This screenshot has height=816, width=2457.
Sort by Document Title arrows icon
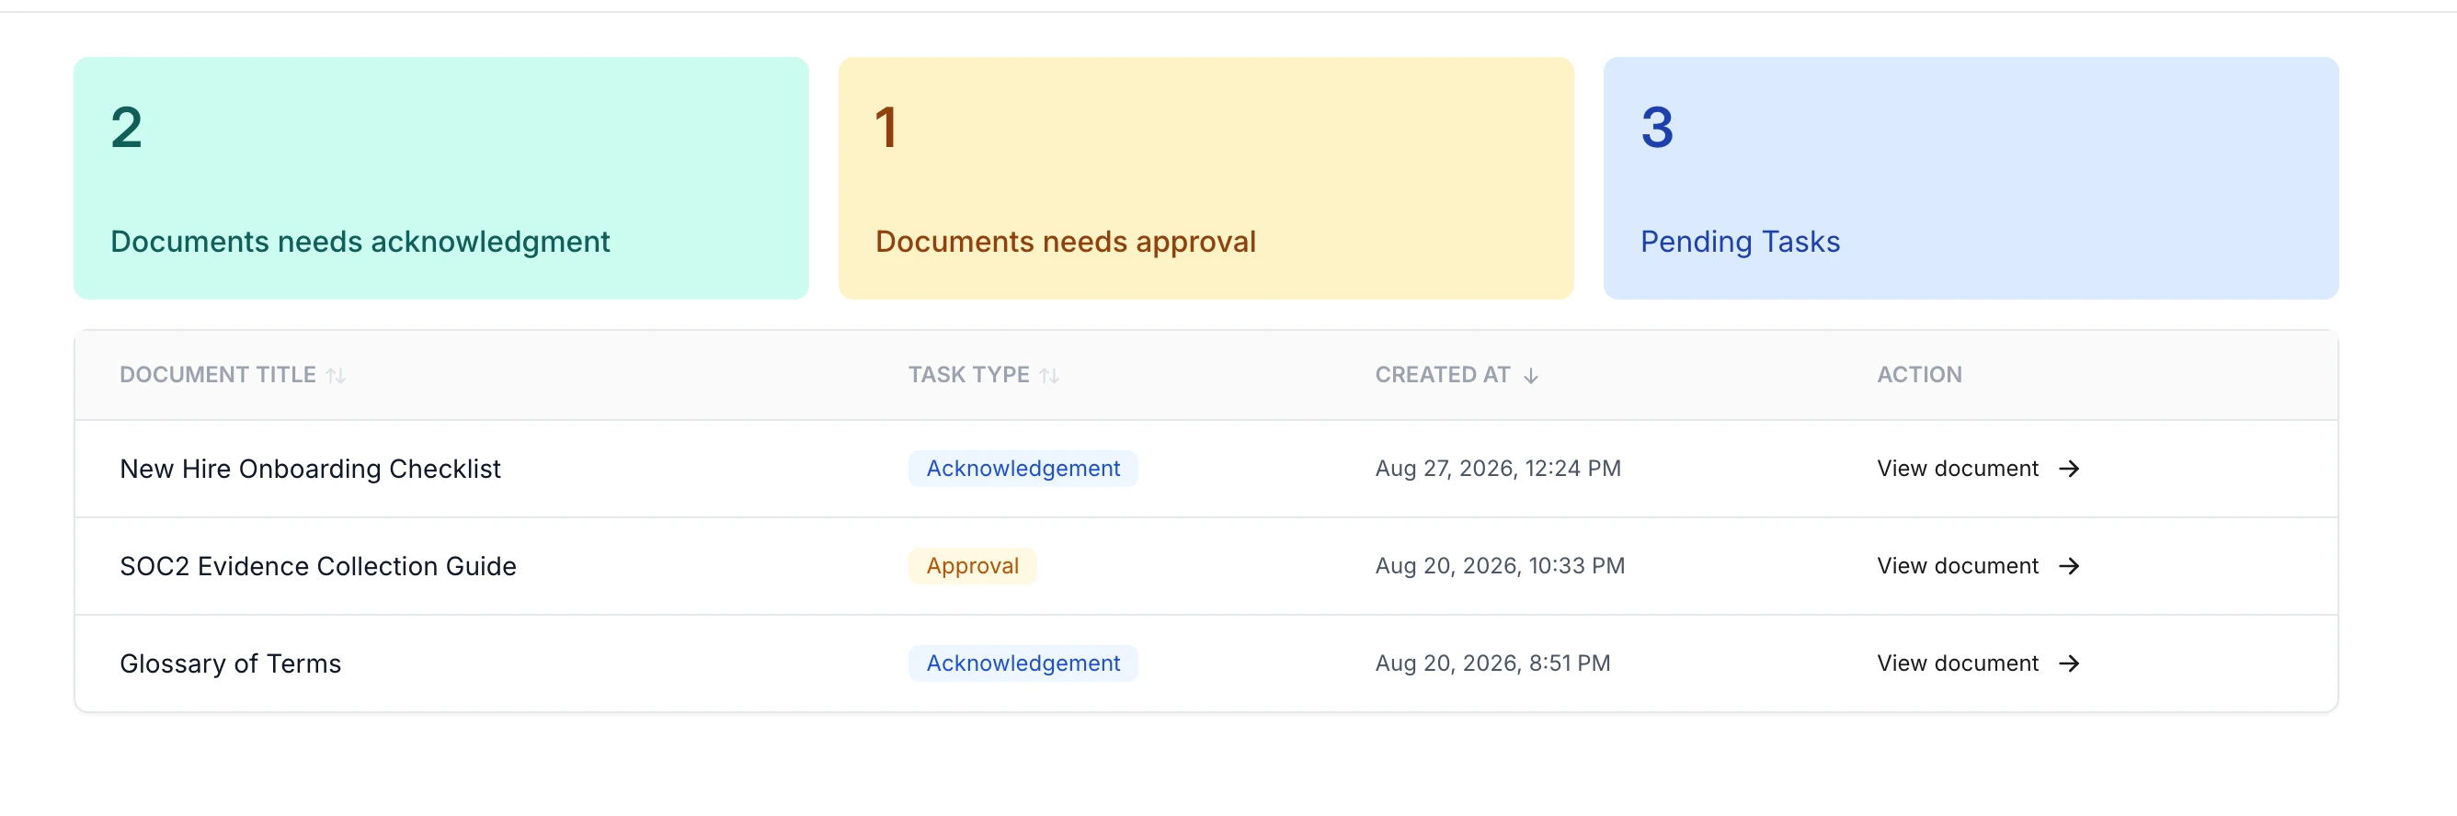(336, 376)
